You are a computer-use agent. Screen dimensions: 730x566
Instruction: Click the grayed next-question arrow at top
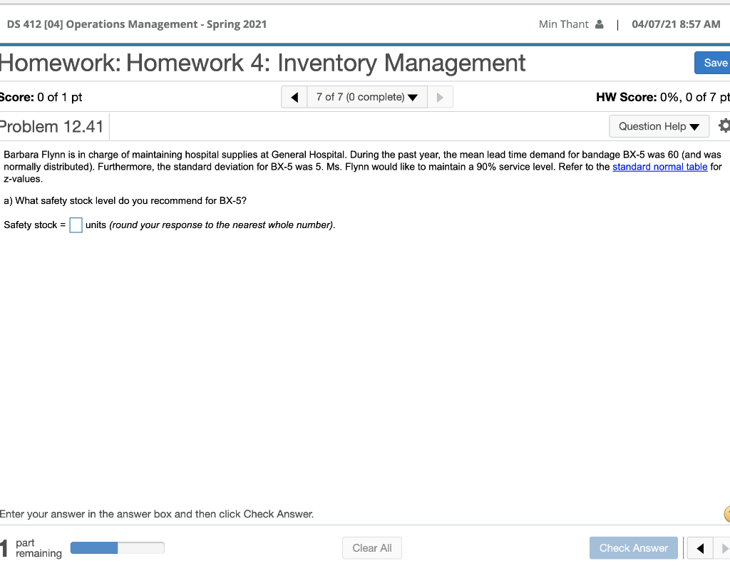(x=440, y=96)
